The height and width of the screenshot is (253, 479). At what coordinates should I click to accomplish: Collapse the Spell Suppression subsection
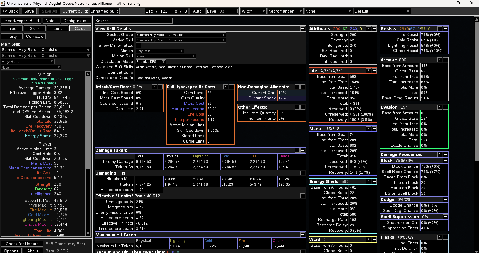(445, 217)
